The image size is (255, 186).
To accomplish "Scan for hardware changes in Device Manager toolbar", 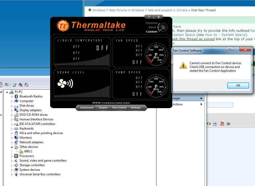I will 7,85.
